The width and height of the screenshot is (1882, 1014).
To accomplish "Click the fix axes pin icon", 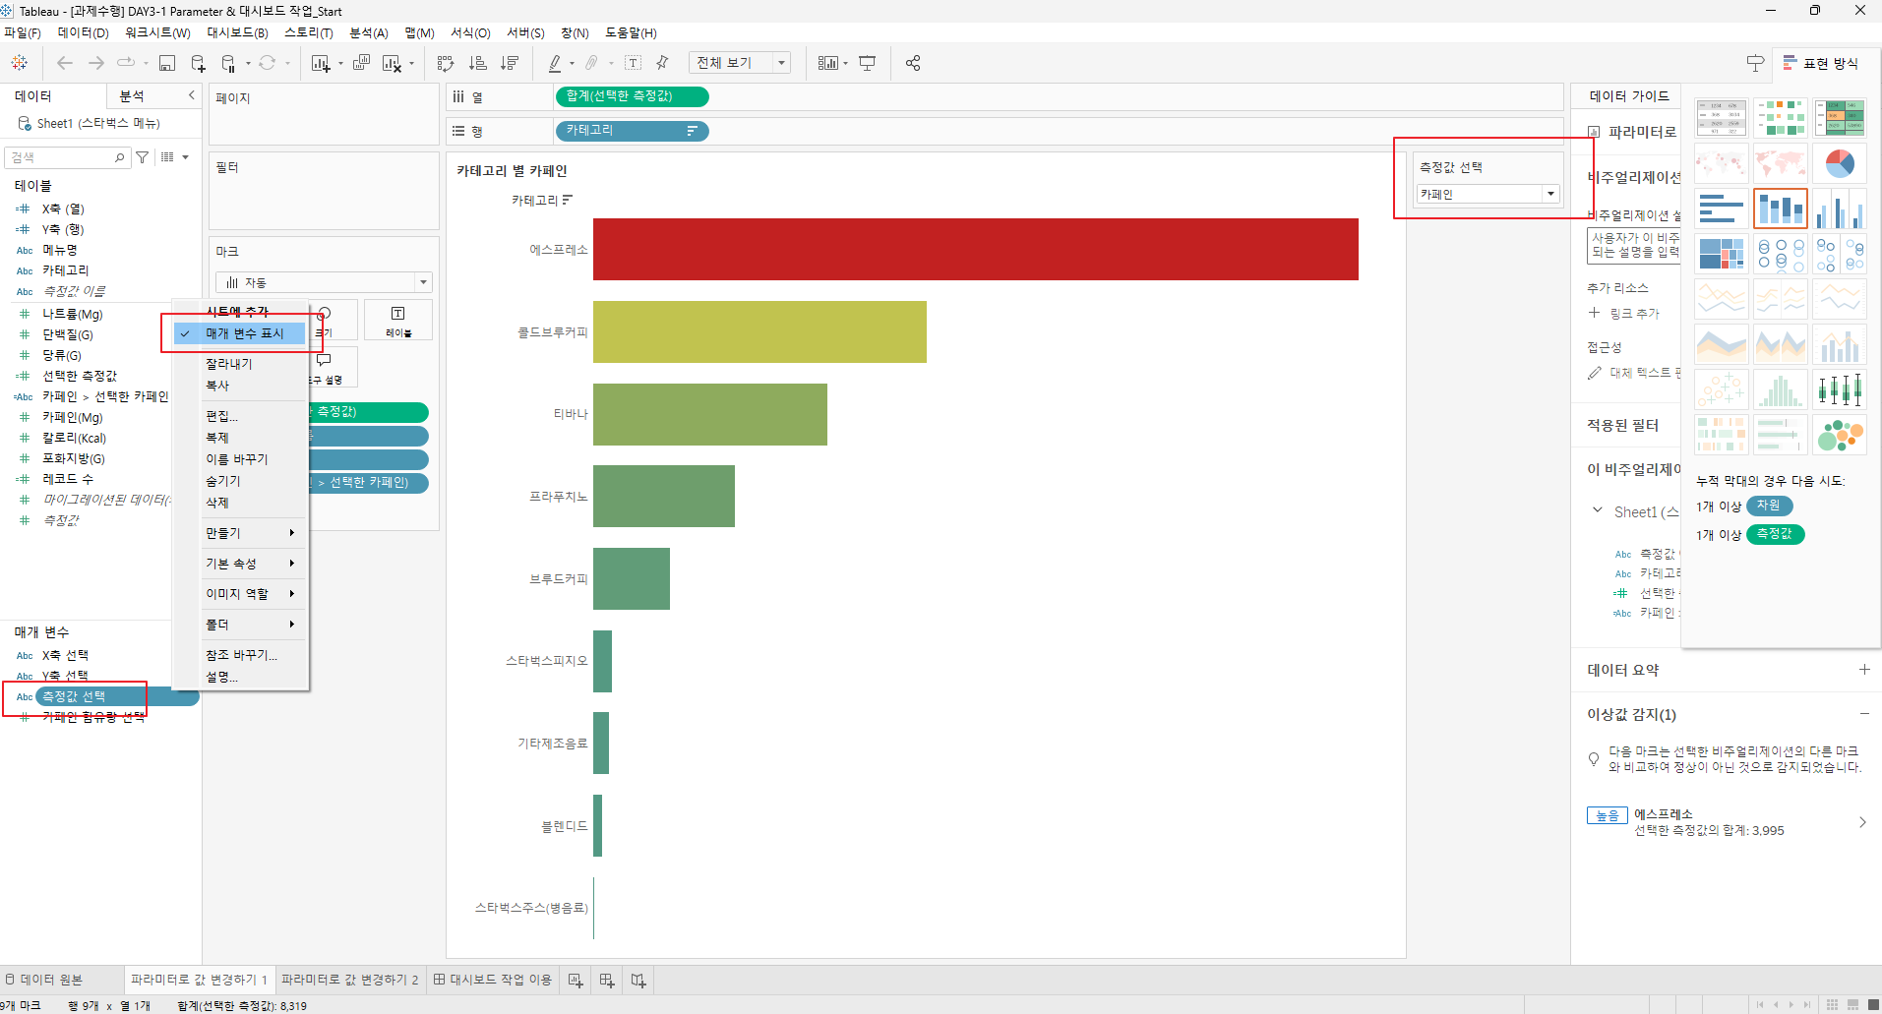I will click(x=662, y=63).
